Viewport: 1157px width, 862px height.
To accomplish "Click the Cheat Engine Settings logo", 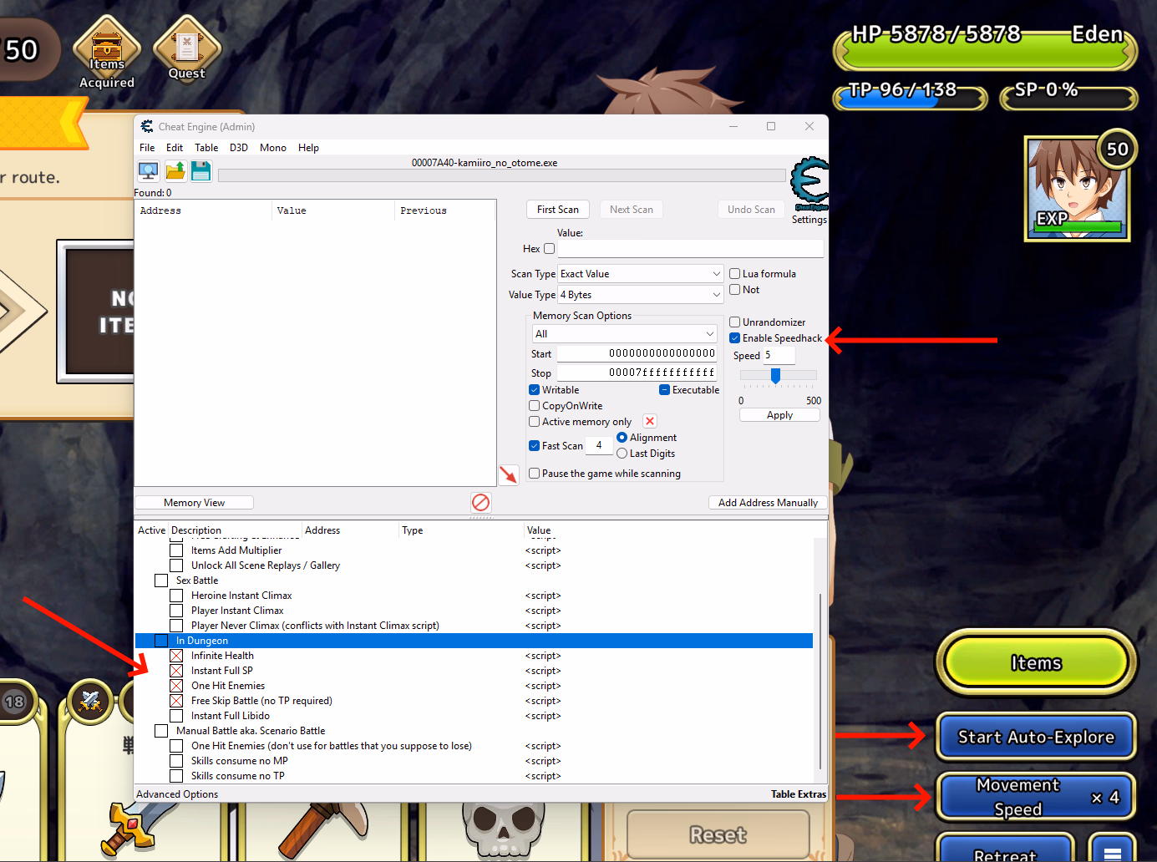I will tap(809, 185).
